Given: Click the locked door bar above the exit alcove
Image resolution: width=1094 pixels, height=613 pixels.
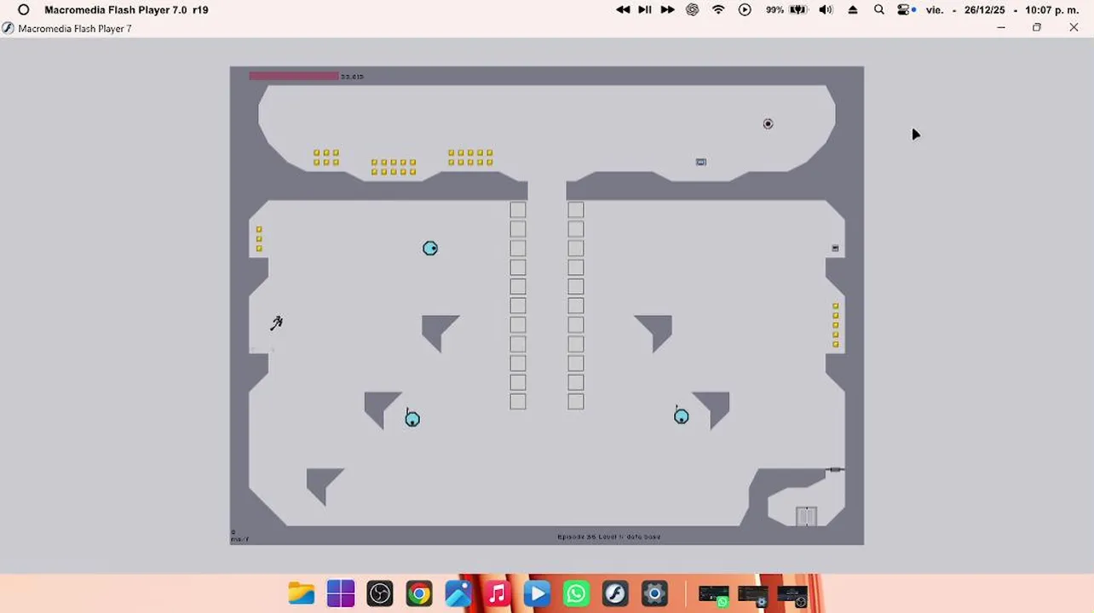Looking at the screenshot, I should point(835,469).
